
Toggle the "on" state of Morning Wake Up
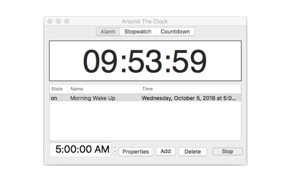[x=54, y=98]
